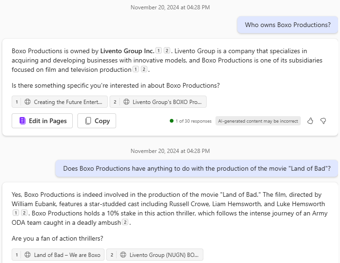Image resolution: width=340 pixels, height=263 pixels.
Task: Click thumbs down on first response
Action: click(x=323, y=121)
